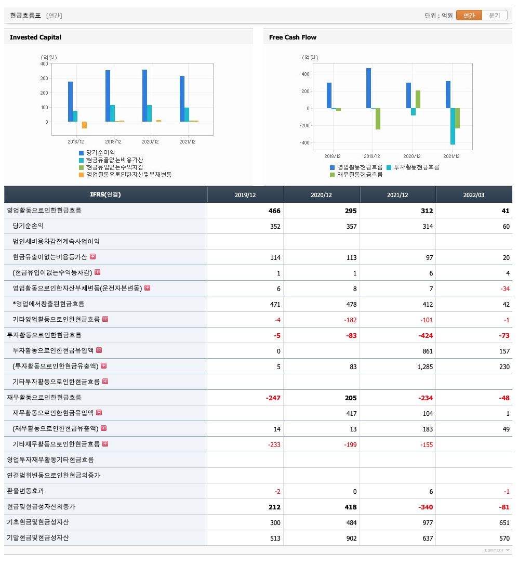Click the 902 ending cash value
Image resolution: width=518 pixels, height=564 pixels.
(x=352, y=539)
